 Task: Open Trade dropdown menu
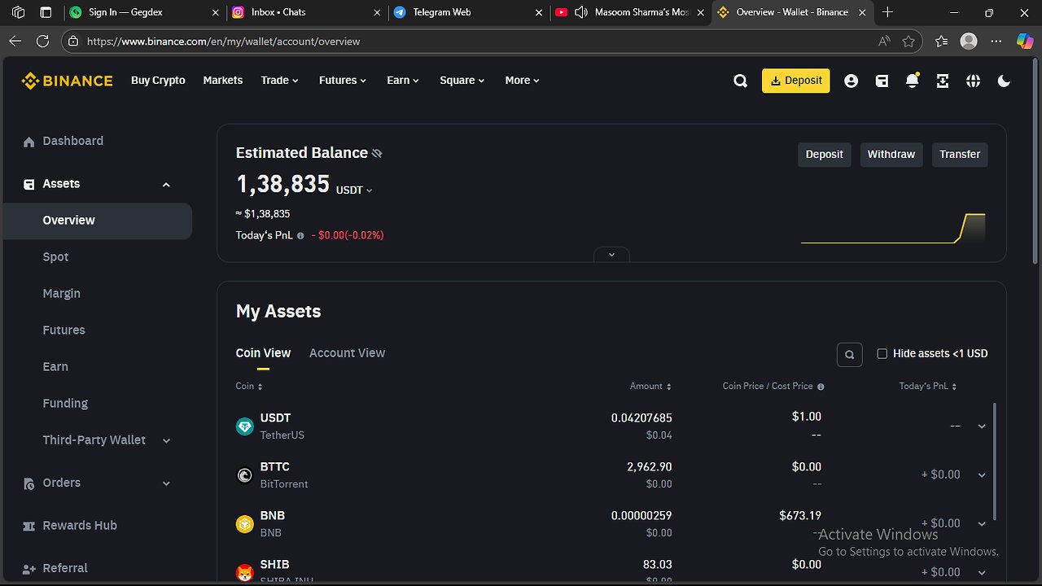click(280, 80)
